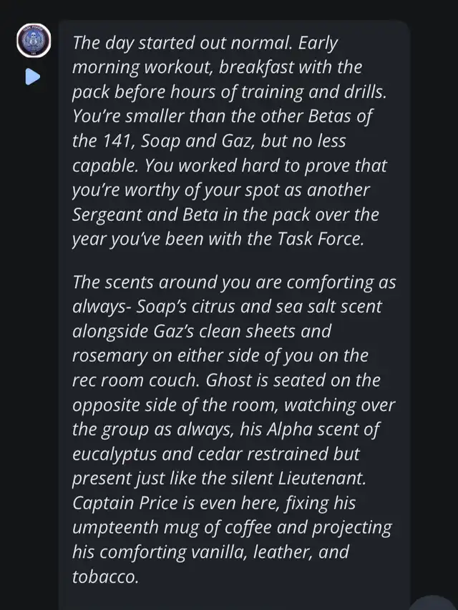
Task: Click the words 'Task Force.' in first paragraph
Action: tap(321, 239)
